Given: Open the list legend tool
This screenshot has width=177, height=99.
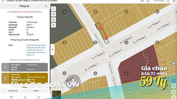Looking at the screenshot, I should coord(54,20).
